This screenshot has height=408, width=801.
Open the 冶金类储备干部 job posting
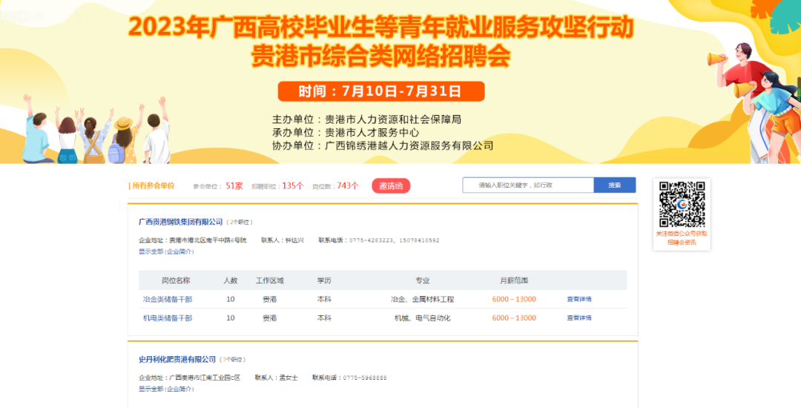pyautogui.click(x=168, y=299)
